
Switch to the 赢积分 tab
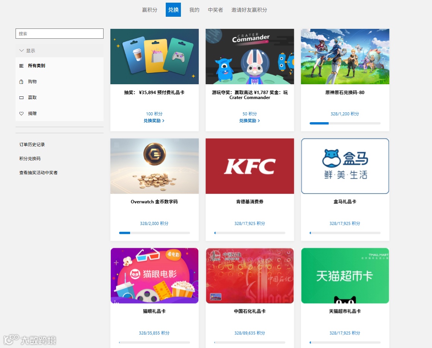click(149, 10)
